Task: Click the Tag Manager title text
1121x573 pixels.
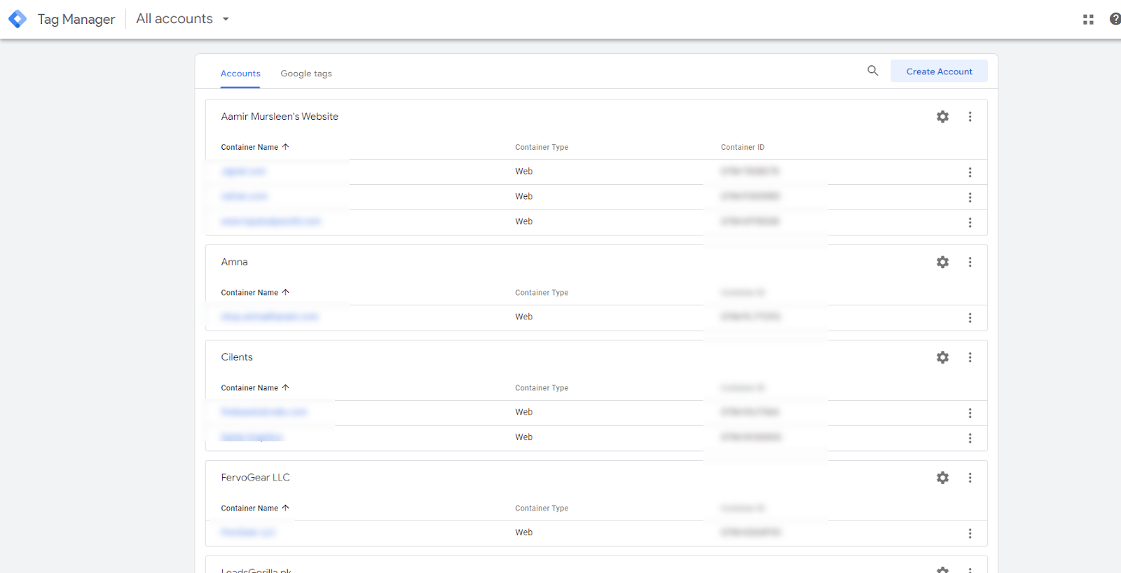Action: tap(76, 20)
